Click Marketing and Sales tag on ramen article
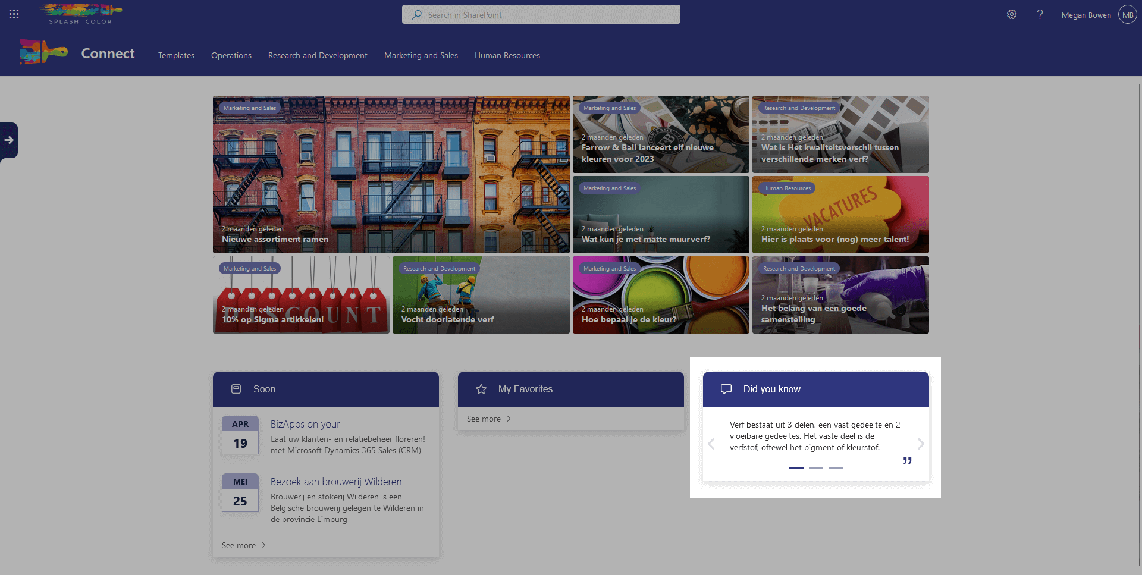This screenshot has width=1142, height=575. pyautogui.click(x=250, y=108)
